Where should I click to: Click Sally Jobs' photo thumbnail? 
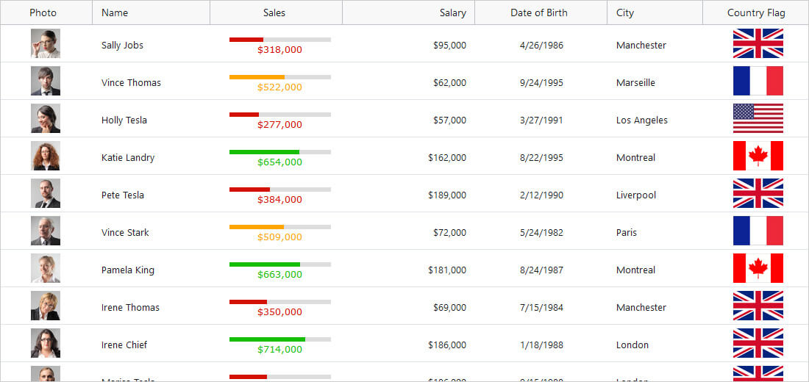[x=46, y=43]
